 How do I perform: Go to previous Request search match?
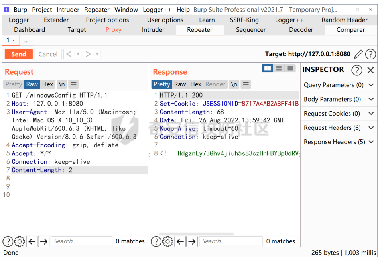pyautogui.click(x=32, y=241)
